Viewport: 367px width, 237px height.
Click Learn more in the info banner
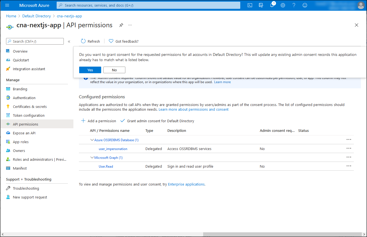[x=222, y=82]
